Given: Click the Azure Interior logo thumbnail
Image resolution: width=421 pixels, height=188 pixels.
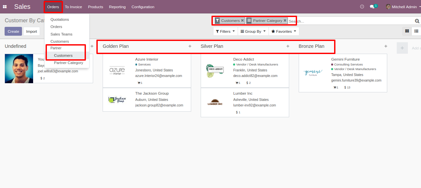Looking at the screenshot, I should point(117,71).
